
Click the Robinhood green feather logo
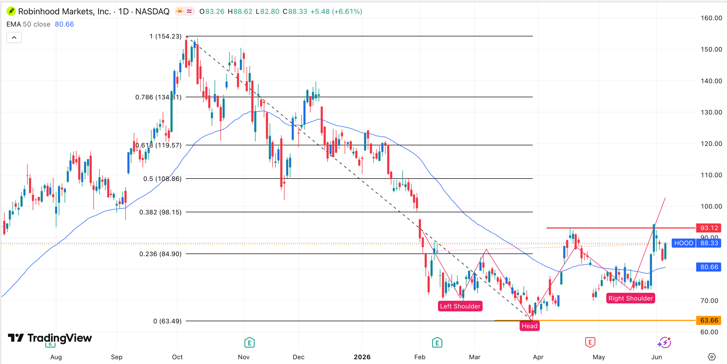pyautogui.click(x=11, y=11)
